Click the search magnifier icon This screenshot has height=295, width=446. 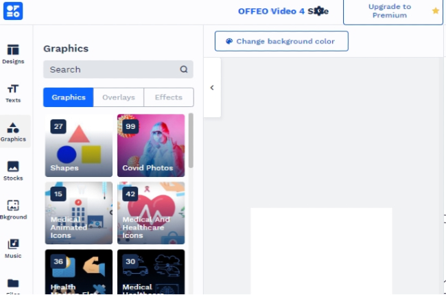184,69
